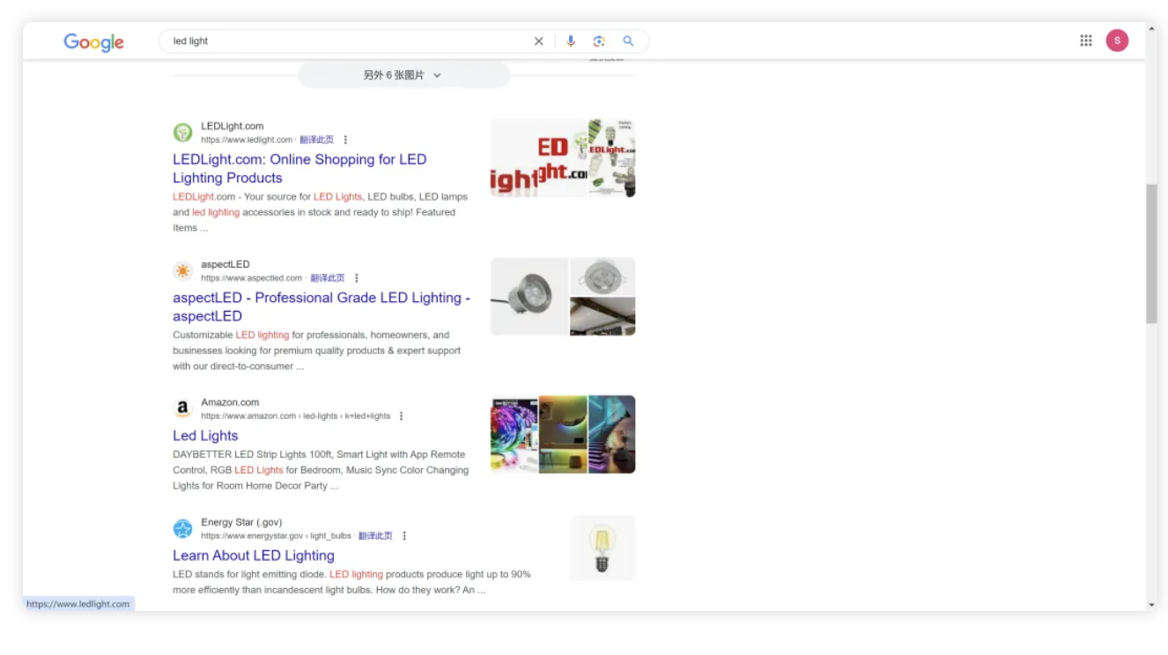Image resolution: width=1168 pixels, height=655 pixels.
Task: Click the amazon.com › led-lights breadcrumb URL
Action: click(296, 416)
